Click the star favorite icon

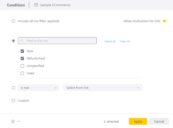click(x=13, y=121)
